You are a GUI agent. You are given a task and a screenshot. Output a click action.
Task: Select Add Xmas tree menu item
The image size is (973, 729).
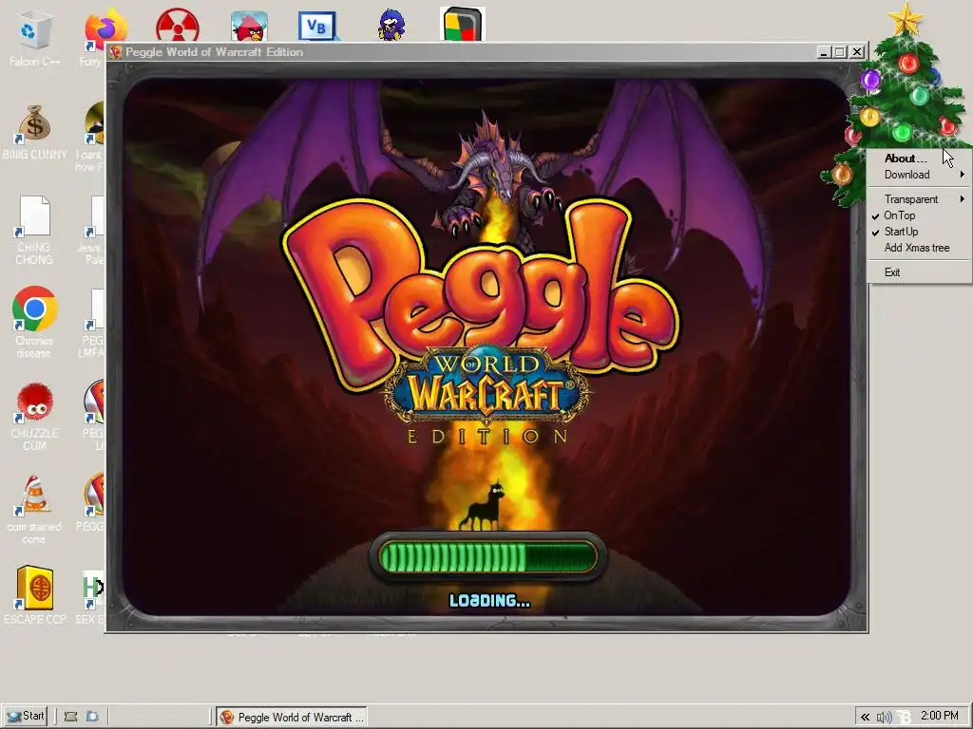[919, 248]
